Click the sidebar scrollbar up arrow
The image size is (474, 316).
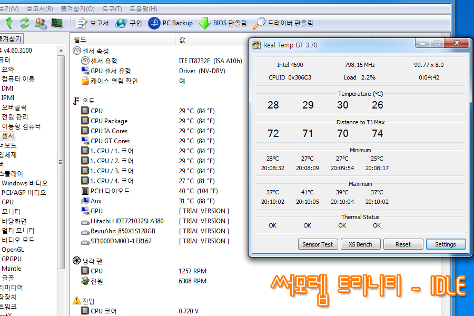[x=61, y=51]
